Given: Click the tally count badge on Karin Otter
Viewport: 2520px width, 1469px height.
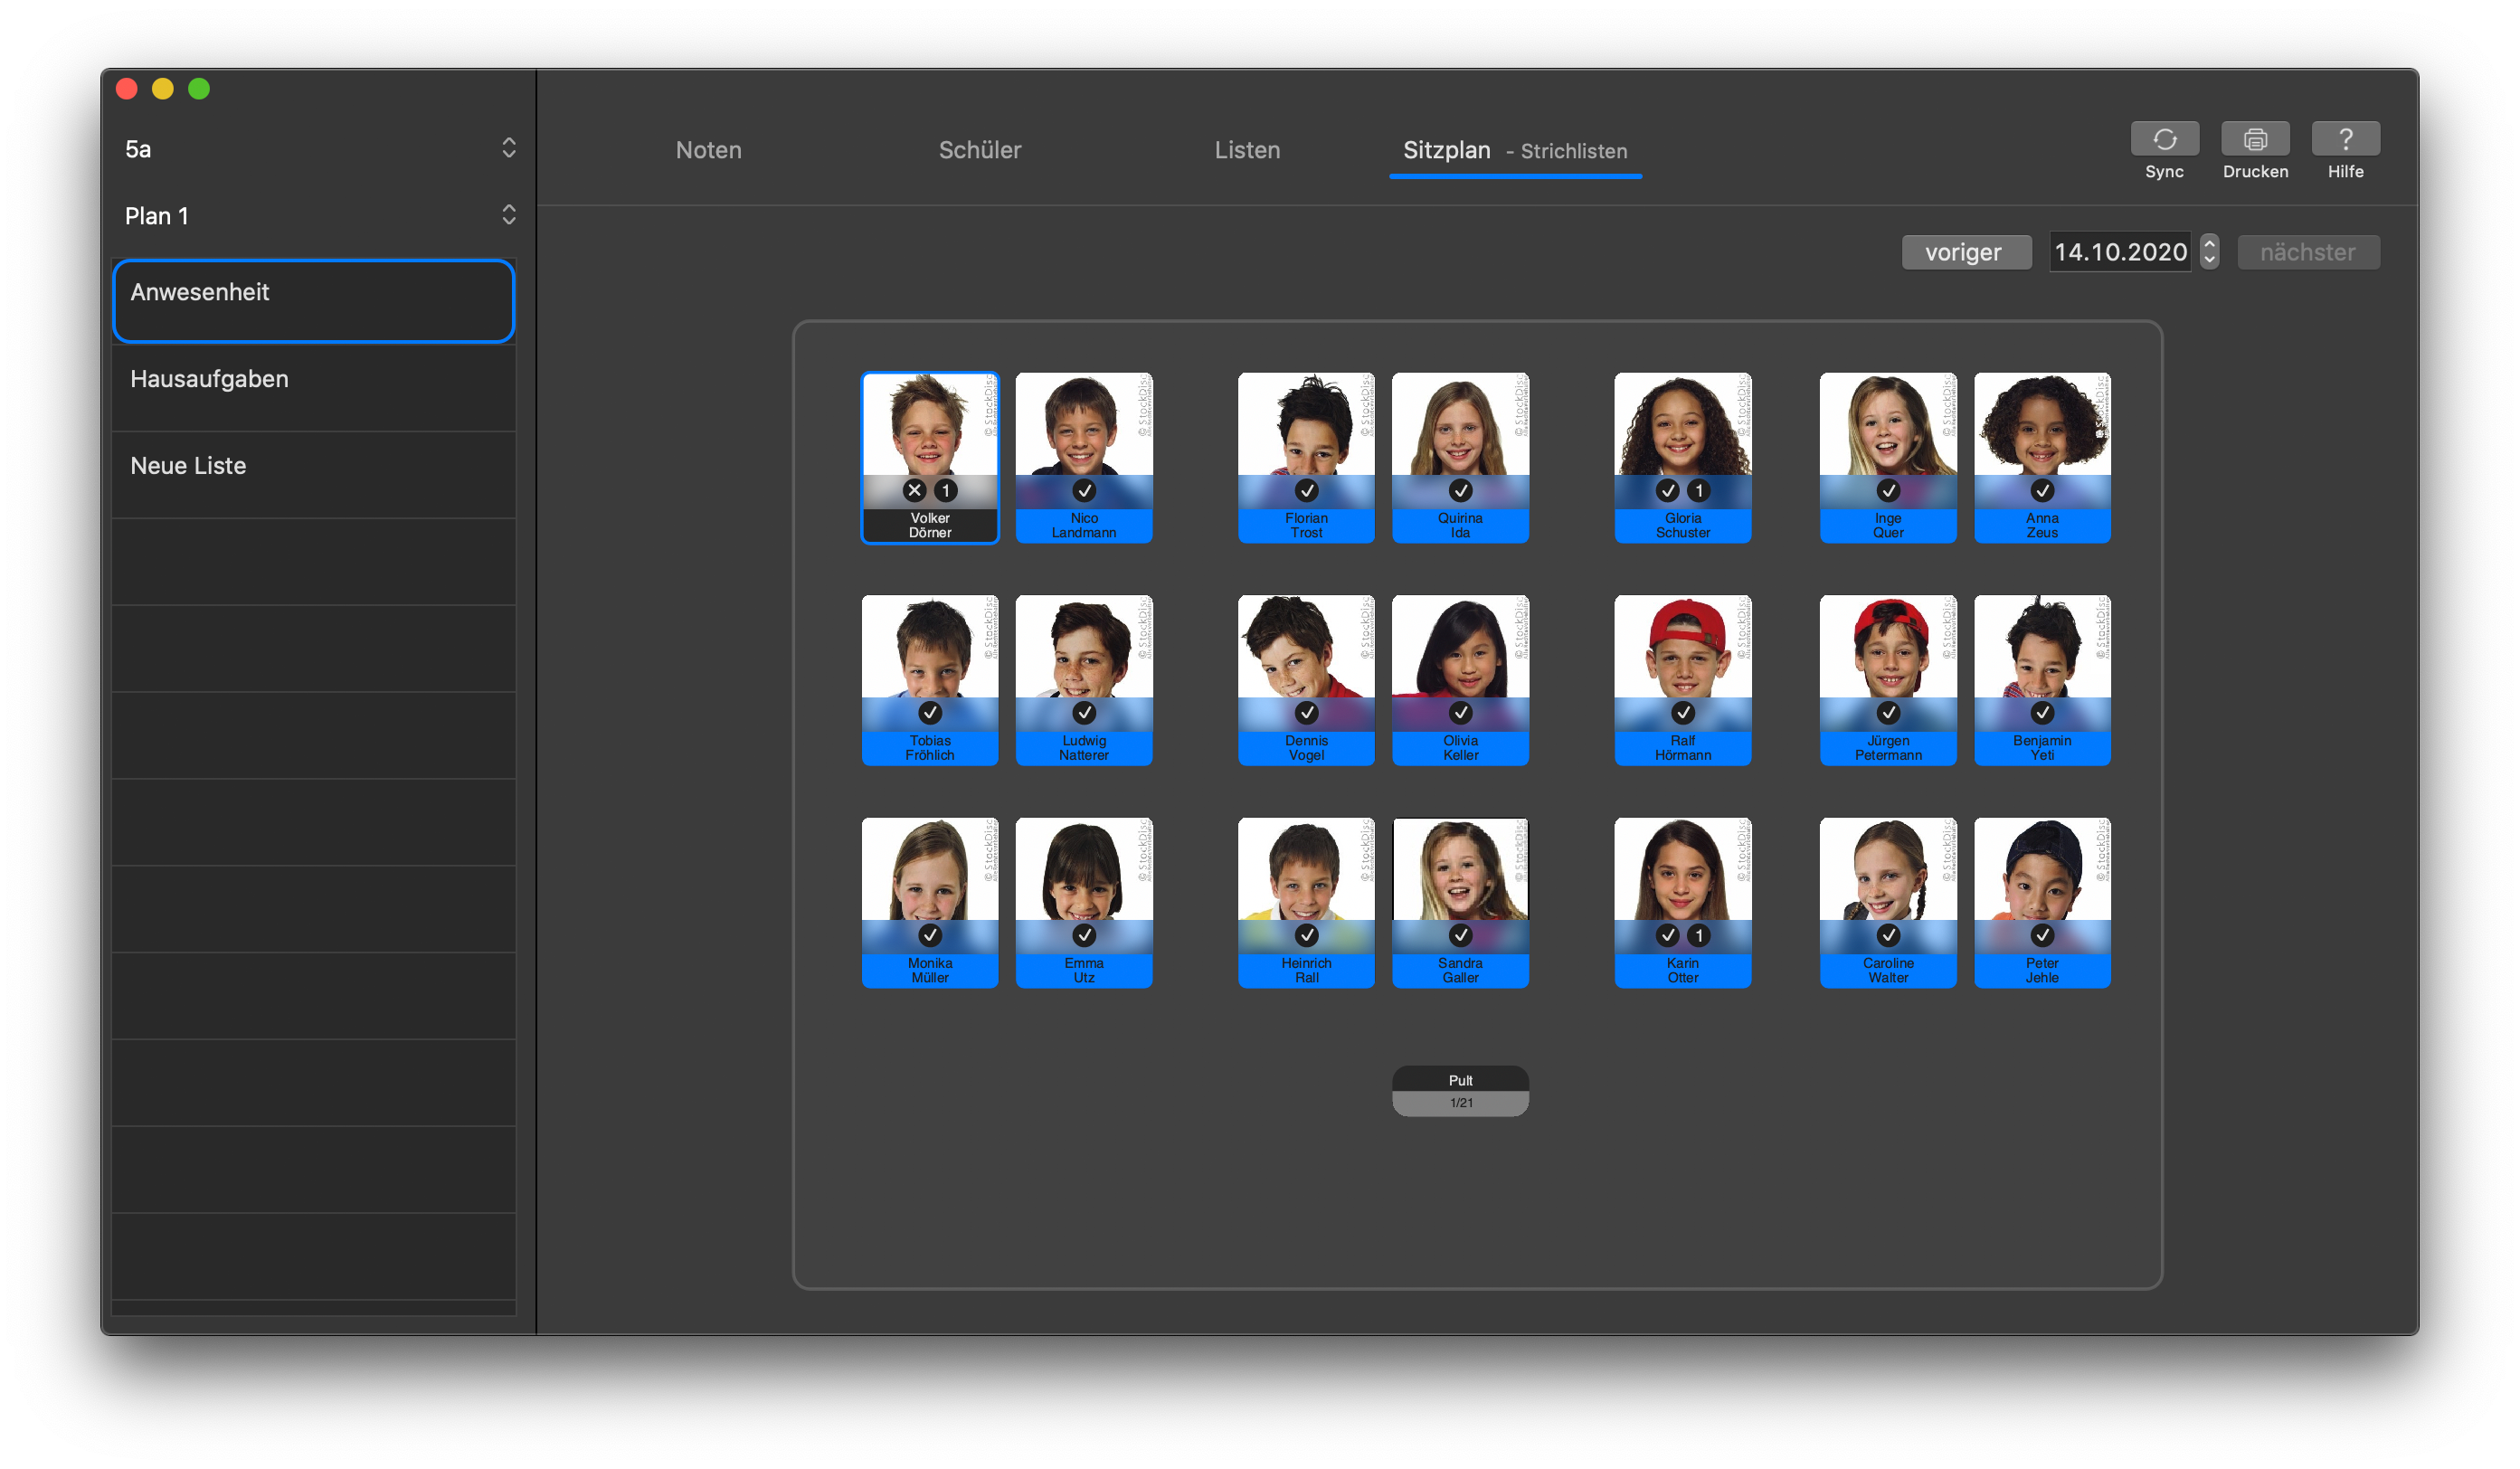Looking at the screenshot, I should point(1698,935).
